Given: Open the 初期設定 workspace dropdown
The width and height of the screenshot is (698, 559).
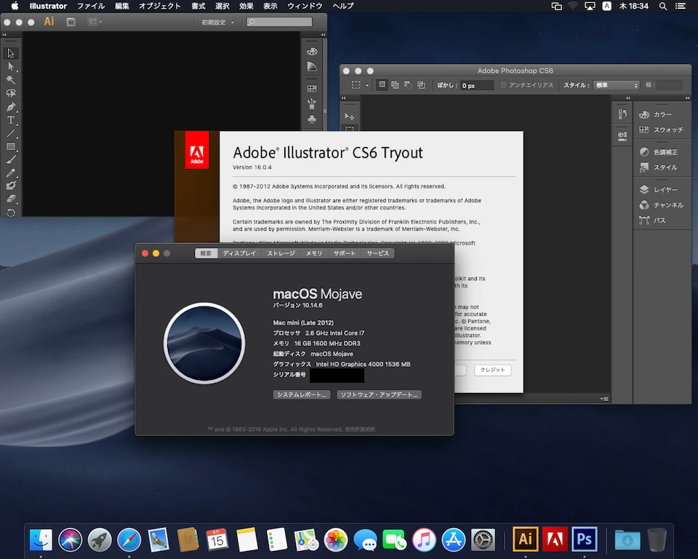Looking at the screenshot, I should pyautogui.click(x=217, y=22).
